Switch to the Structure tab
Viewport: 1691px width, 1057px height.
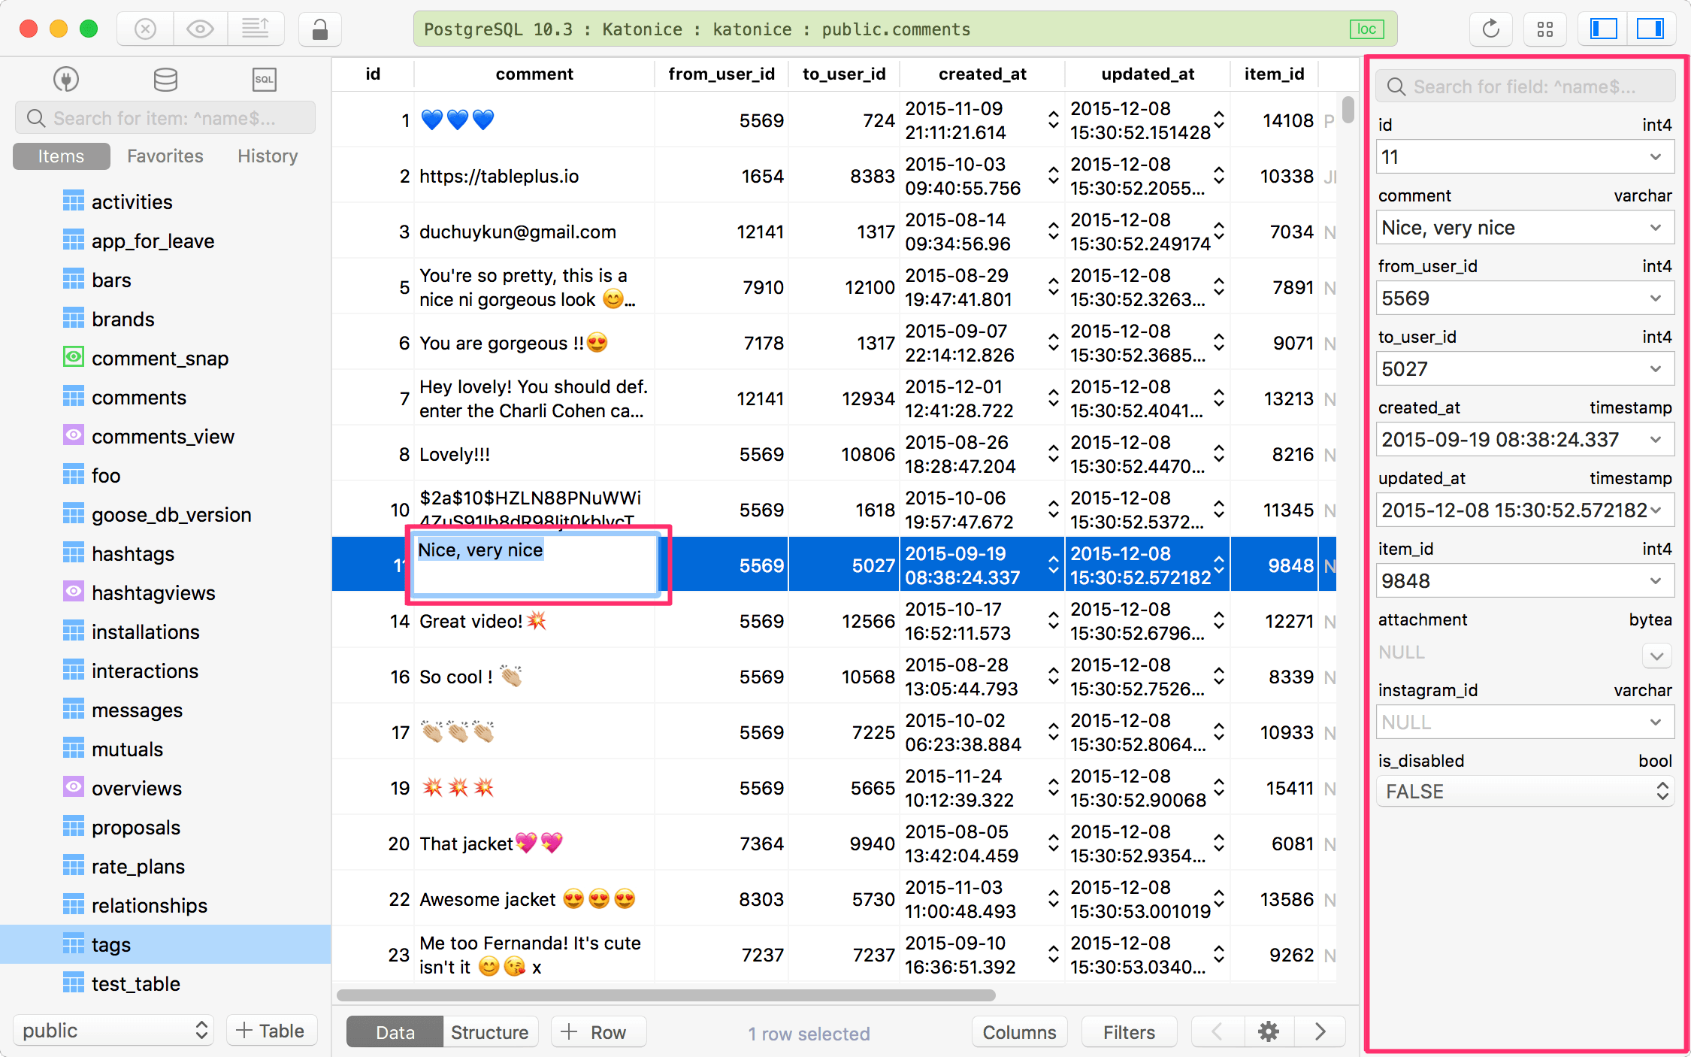pos(489,1031)
